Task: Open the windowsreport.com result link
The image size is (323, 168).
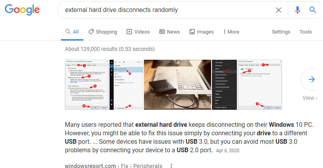Action: [90, 166]
